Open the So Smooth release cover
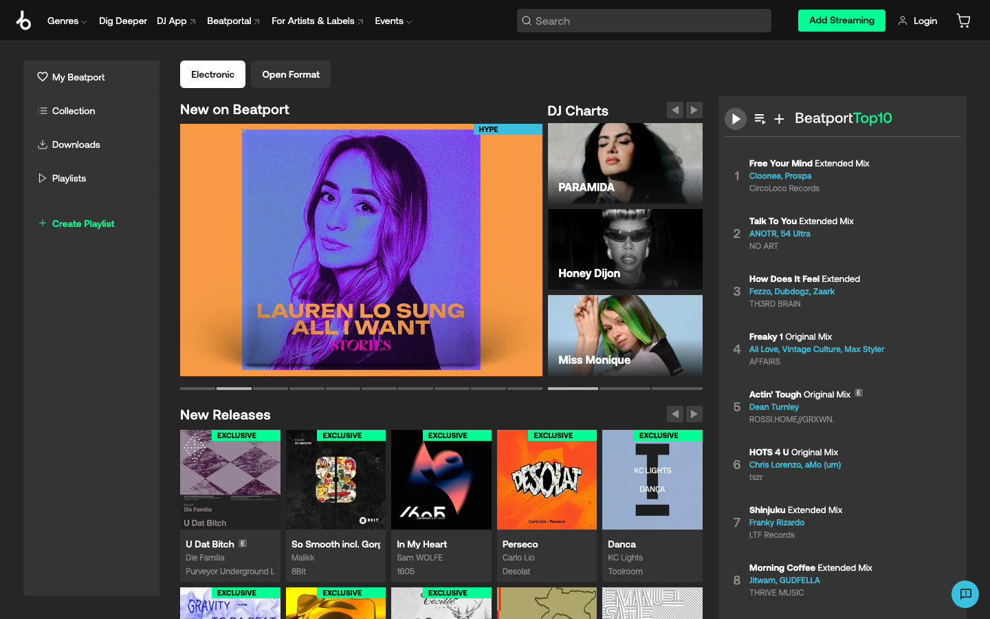Viewport: 990px width, 619px height. tap(335, 479)
